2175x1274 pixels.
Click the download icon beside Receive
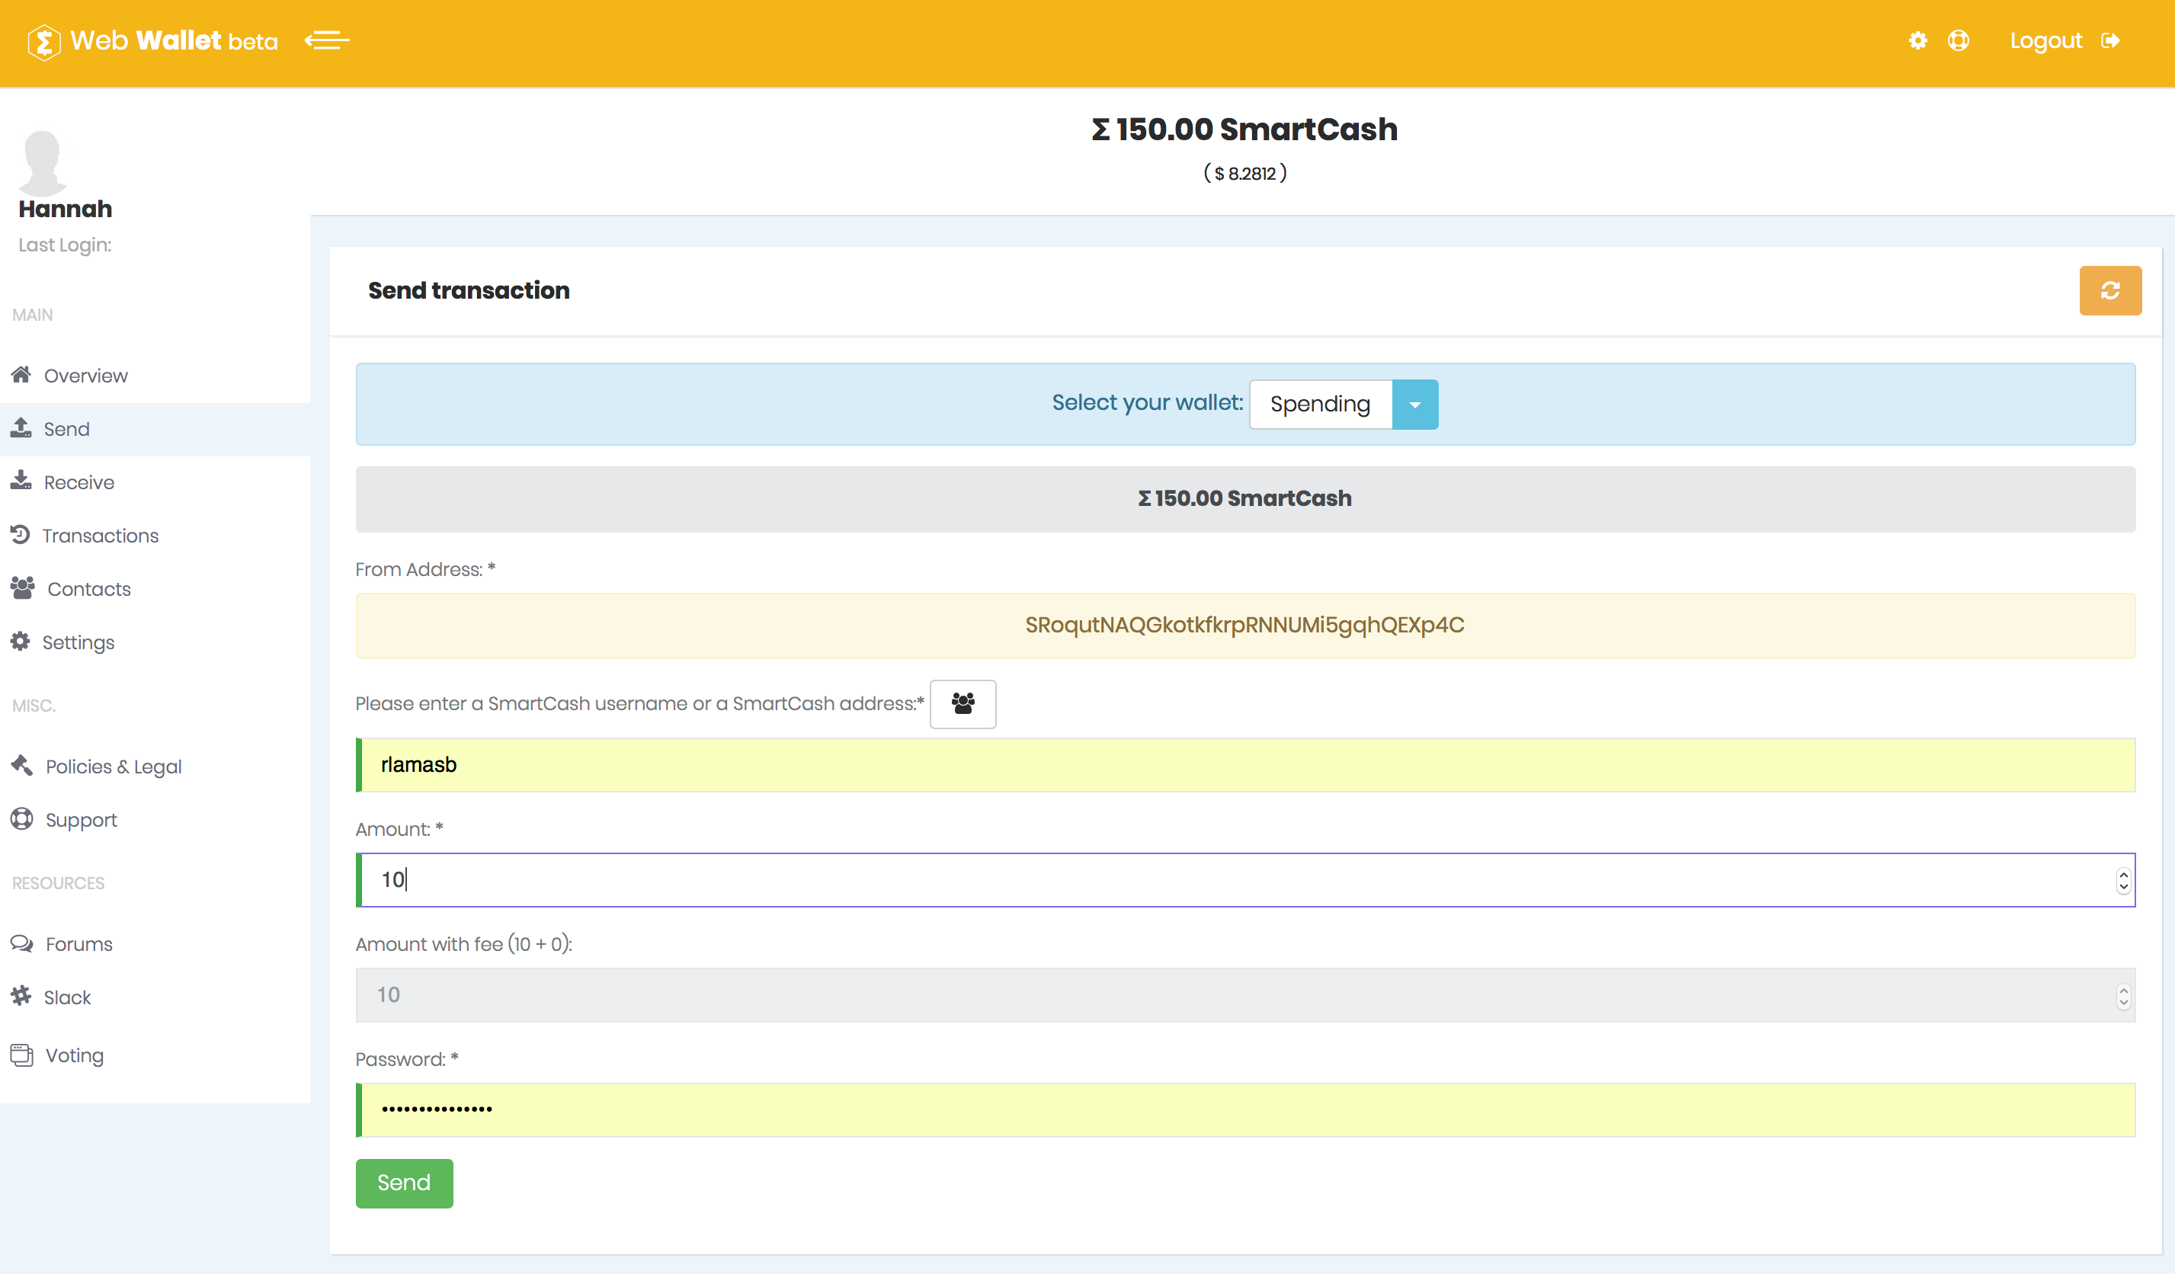21,481
